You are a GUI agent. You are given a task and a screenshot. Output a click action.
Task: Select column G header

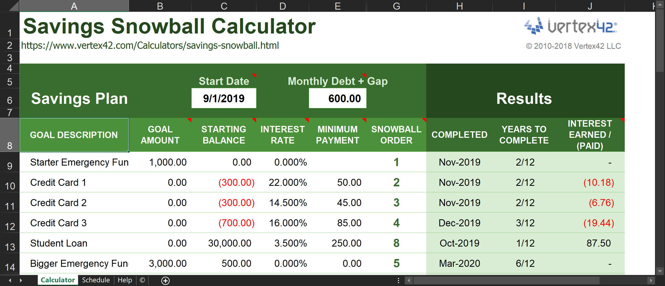click(x=396, y=6)
